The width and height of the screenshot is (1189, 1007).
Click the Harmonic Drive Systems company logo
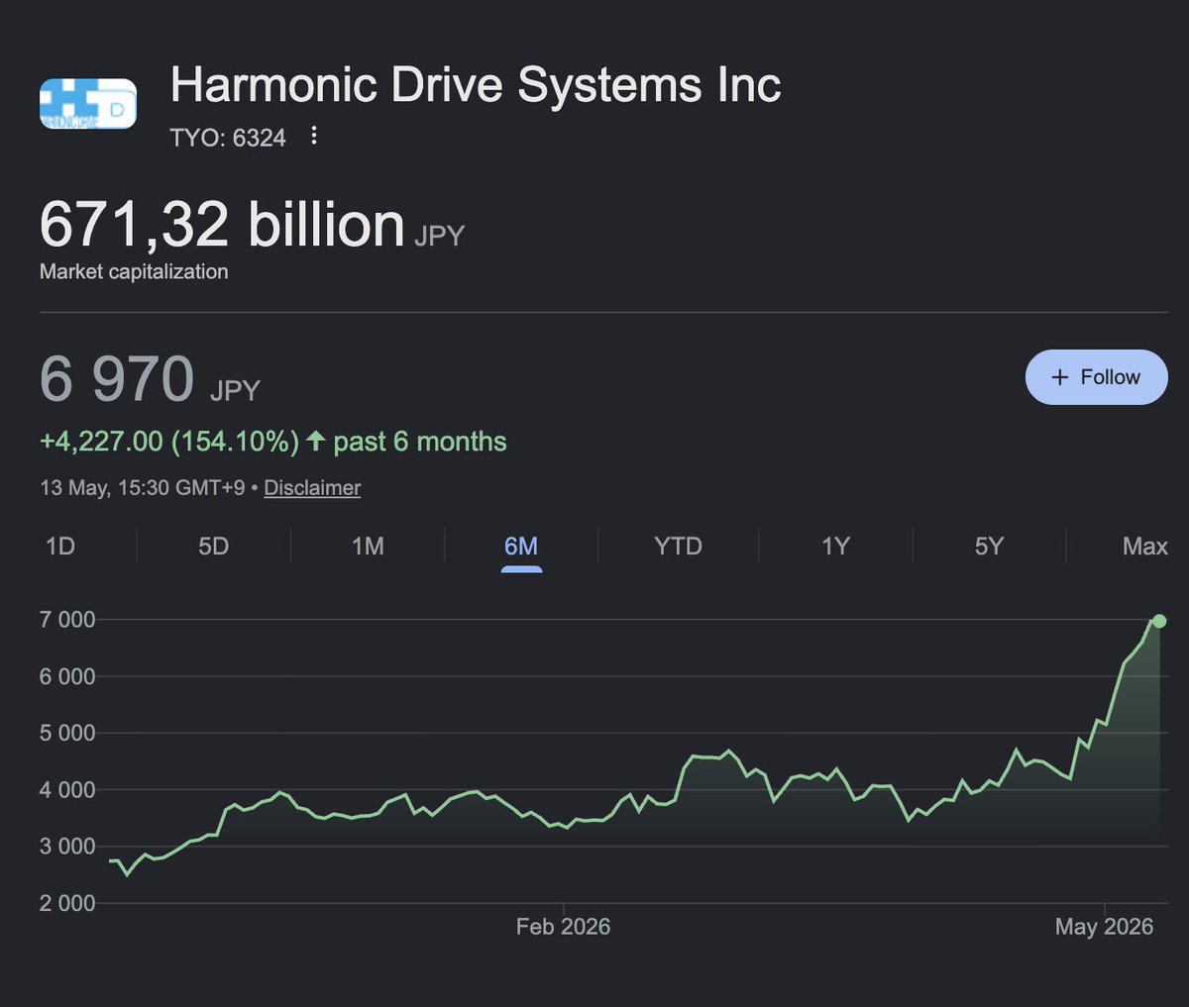[88, 104]
